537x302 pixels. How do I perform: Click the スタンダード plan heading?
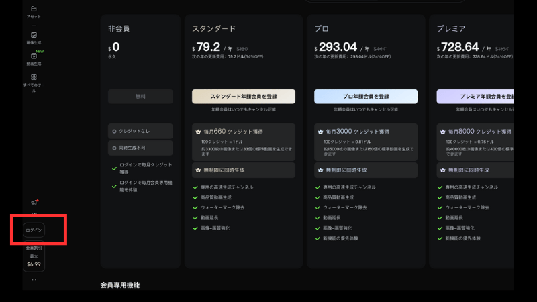tap(213, 28)
